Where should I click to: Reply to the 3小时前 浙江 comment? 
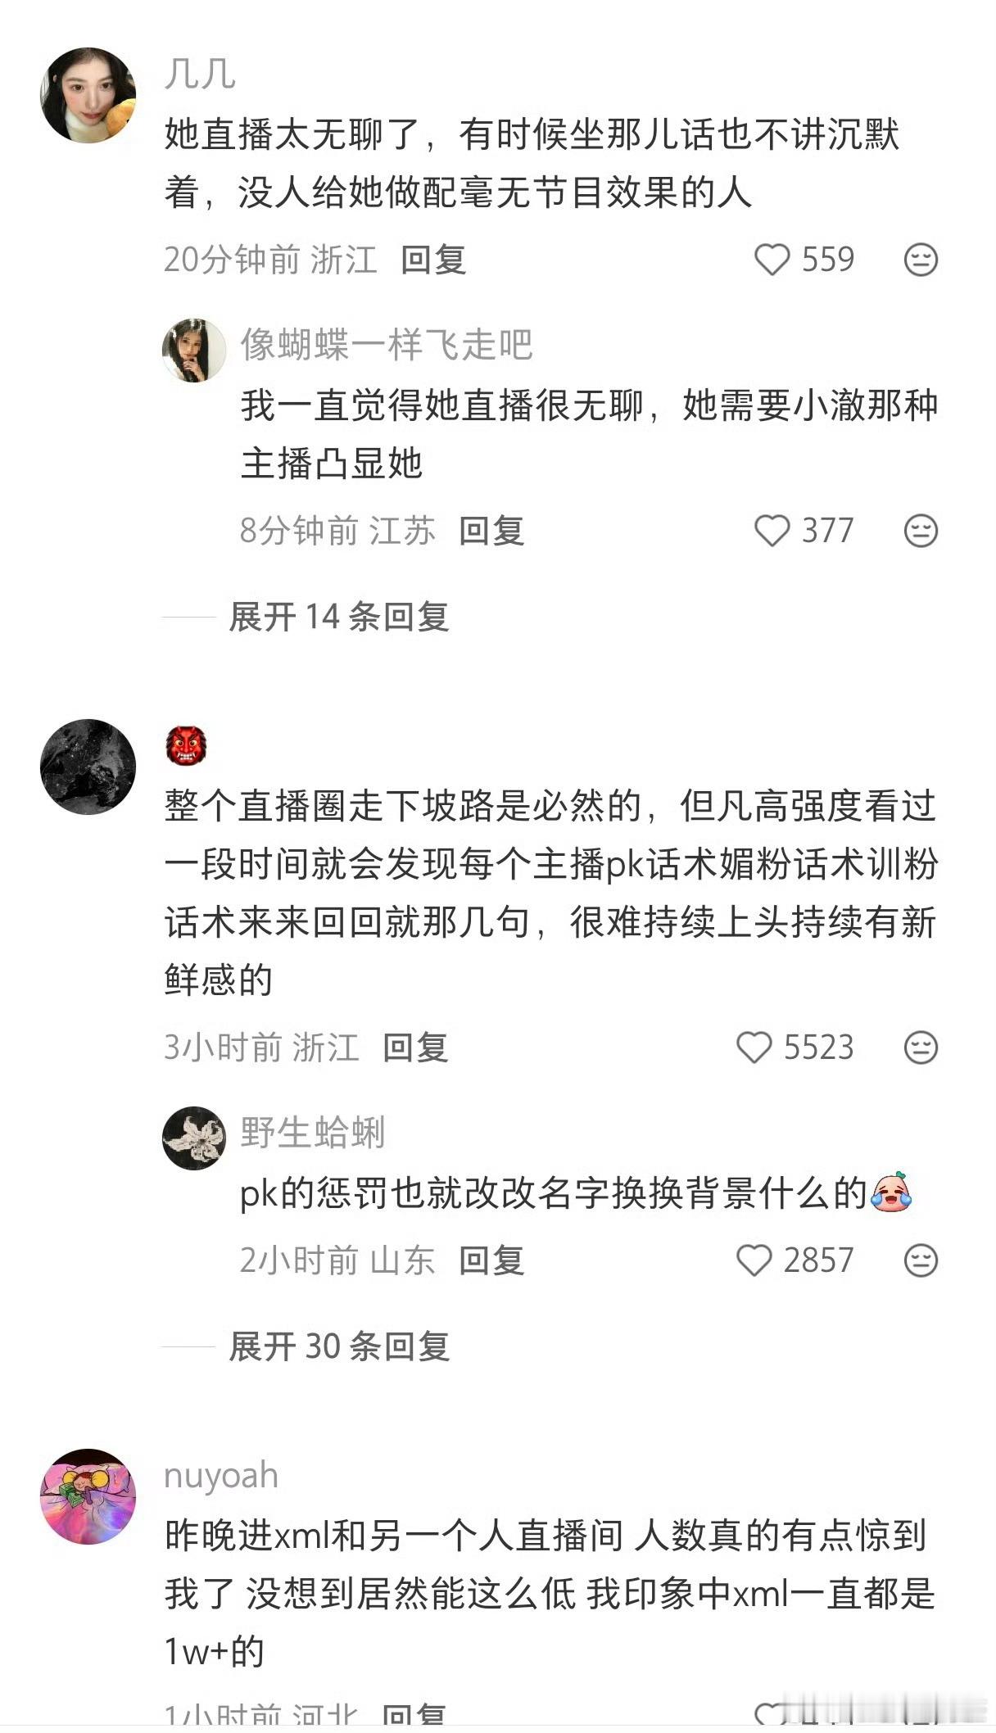tap(415, 1047)
